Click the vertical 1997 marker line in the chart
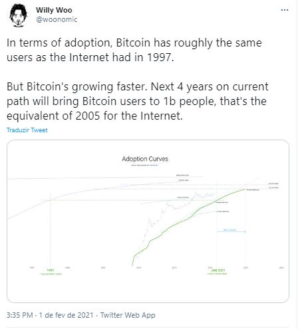The image size is (298, 329). [51, 231]
